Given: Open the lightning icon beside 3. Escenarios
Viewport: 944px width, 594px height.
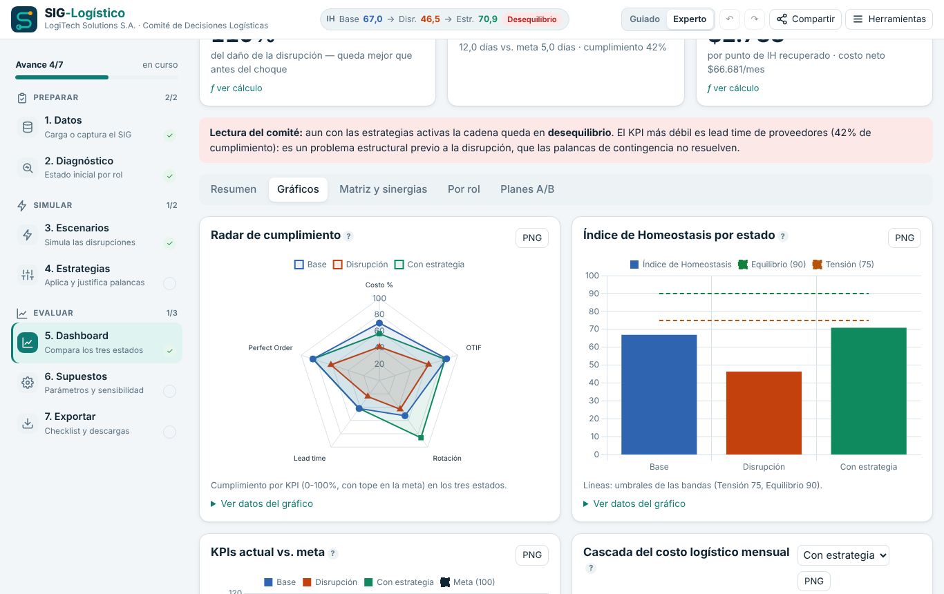Looking at the screenshot, I should tap(28, 235).
